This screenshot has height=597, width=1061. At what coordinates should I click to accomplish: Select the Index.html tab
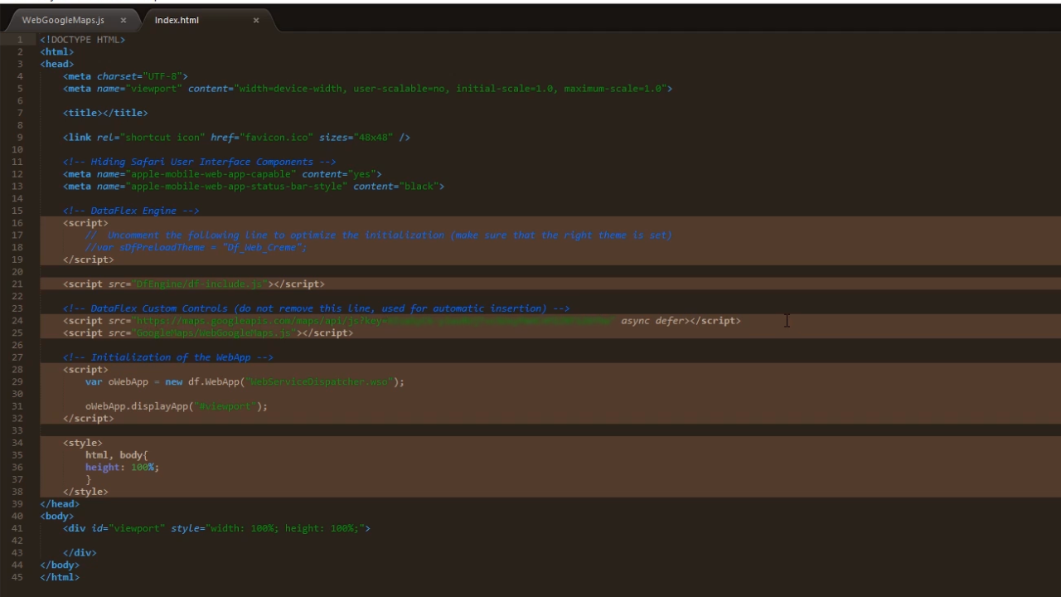pyautogui.click(x=177, y=20)
